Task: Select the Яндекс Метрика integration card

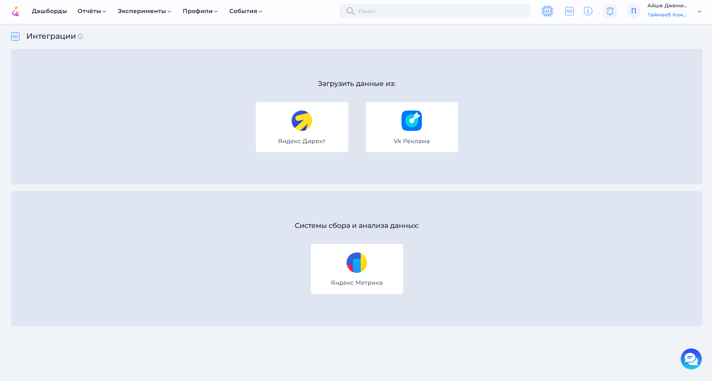Action: click(x=357, y=269)
